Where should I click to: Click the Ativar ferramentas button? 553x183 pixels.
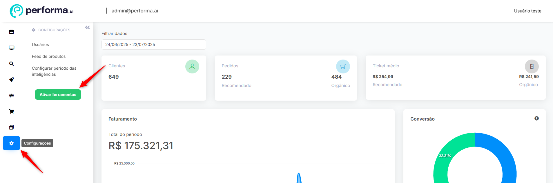[x=58, y=95]
